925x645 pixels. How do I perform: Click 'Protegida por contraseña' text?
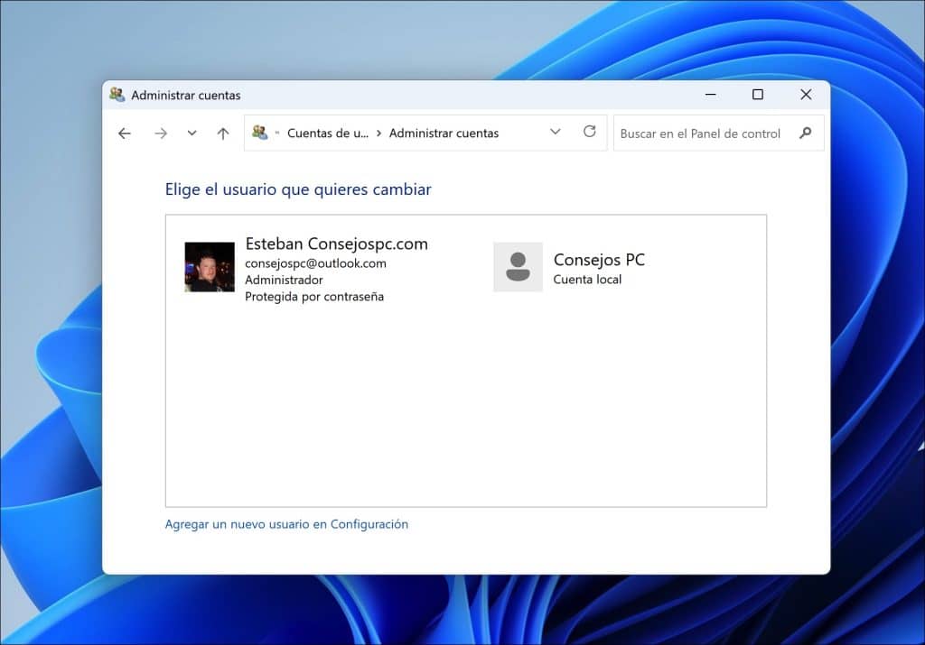click(314, 296)
